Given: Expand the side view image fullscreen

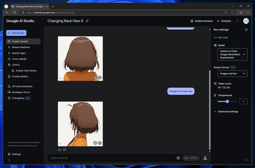Looking at the screenshot, I should 100,143.
